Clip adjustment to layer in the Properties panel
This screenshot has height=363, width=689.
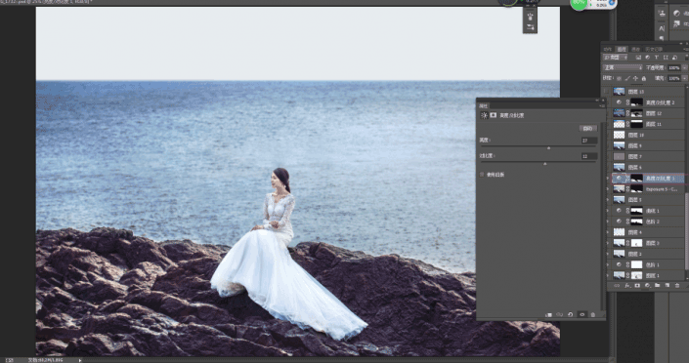pyautogui.click(x=549, y=315)
